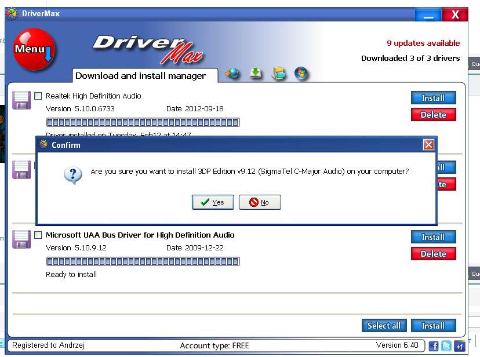
Task: Click the Realtek driver download progress bar
Action: 143,122
